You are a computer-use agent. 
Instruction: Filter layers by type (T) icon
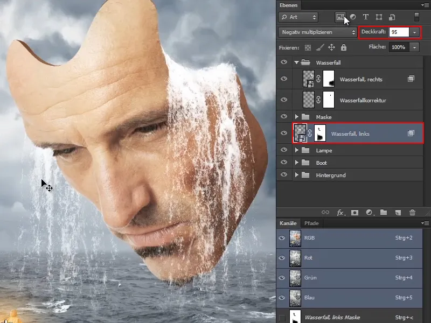(366, 17)
